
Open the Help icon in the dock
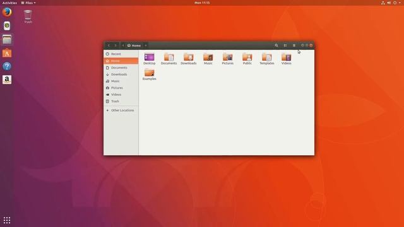point(7,66)
